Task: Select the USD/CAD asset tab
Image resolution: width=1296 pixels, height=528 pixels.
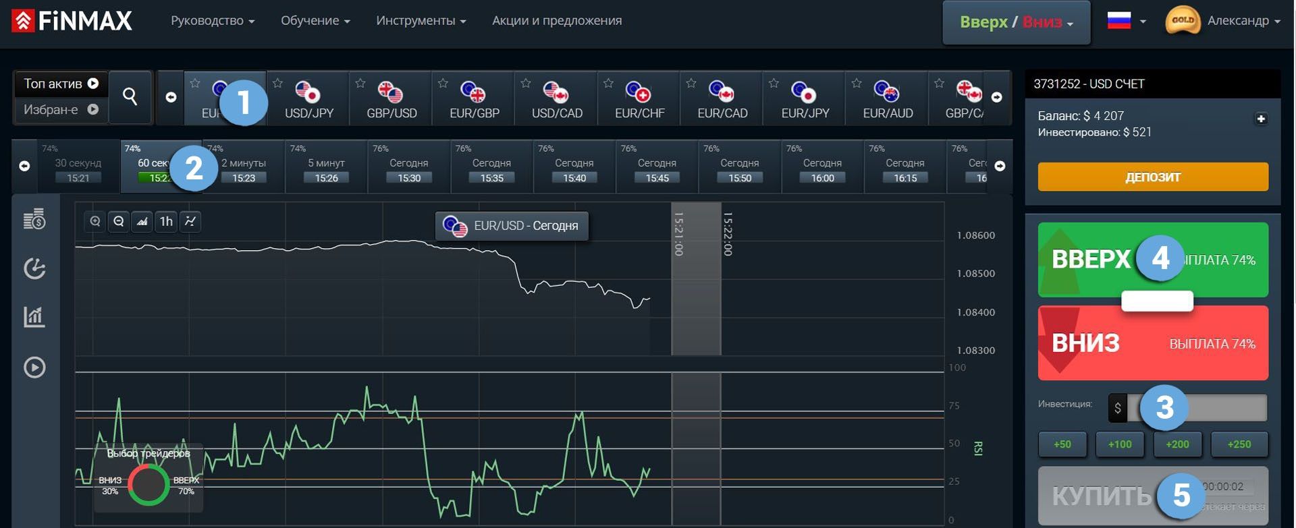Action: (x=557, y=98)
